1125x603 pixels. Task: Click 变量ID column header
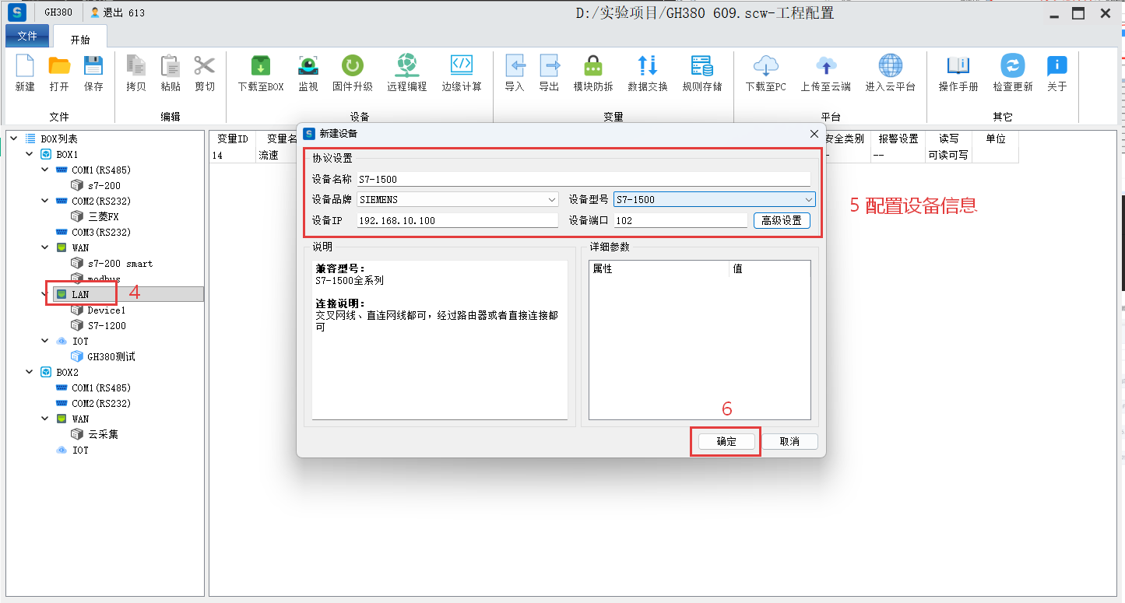pyautogui.click(x=233, y=138)
